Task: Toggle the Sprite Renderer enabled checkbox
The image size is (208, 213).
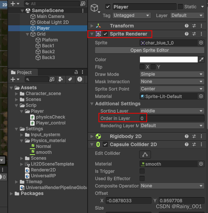Action: pos(105,34)
